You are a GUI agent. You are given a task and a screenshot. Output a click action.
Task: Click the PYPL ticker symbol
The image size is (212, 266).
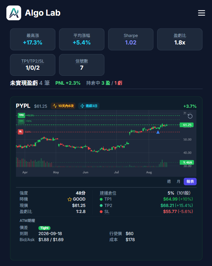tap(23, 106)
